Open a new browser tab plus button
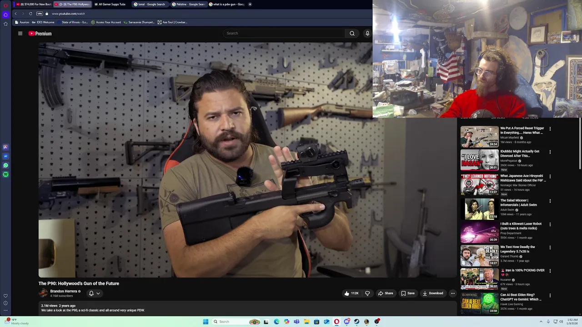This screenshot has height=327, width=582. 250,4
